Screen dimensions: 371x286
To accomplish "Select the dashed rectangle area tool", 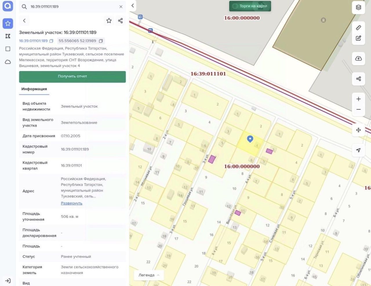I will click(x=8, y=49).
